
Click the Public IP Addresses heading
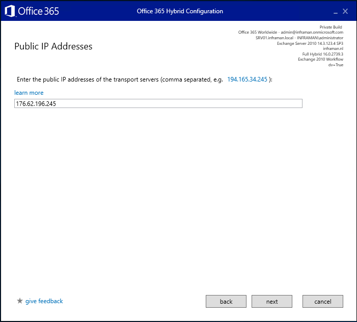coord(53,46)
